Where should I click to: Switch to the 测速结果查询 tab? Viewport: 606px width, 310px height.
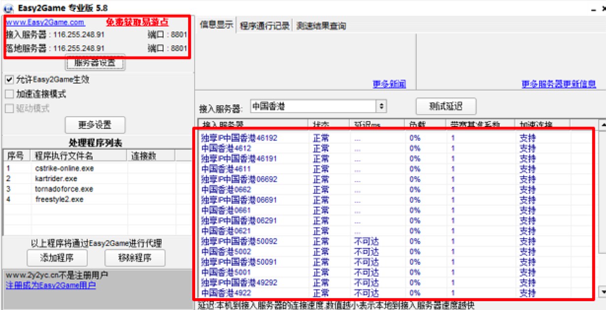[321, 26]
